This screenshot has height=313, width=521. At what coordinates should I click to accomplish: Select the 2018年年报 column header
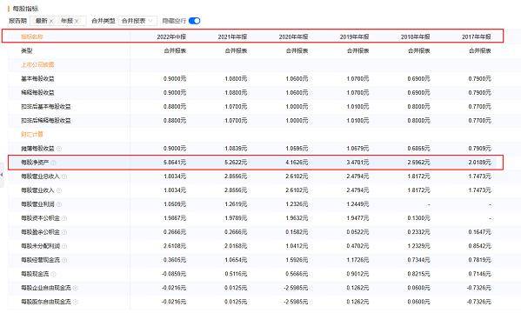[416, 37]
